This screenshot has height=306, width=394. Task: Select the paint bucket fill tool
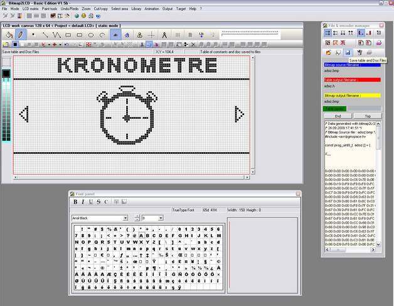click(9, 35)
